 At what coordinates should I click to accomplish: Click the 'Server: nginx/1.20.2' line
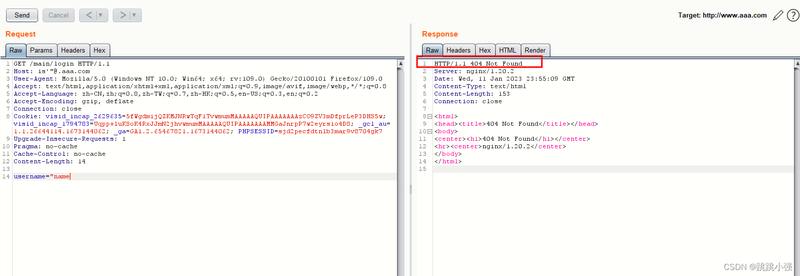pos(474,71)
